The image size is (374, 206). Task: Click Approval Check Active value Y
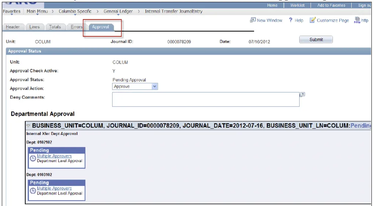point(114,71)
